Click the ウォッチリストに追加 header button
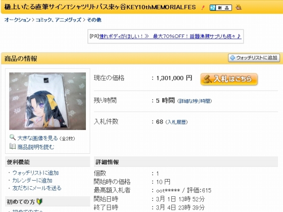 (x=254, y=58)
